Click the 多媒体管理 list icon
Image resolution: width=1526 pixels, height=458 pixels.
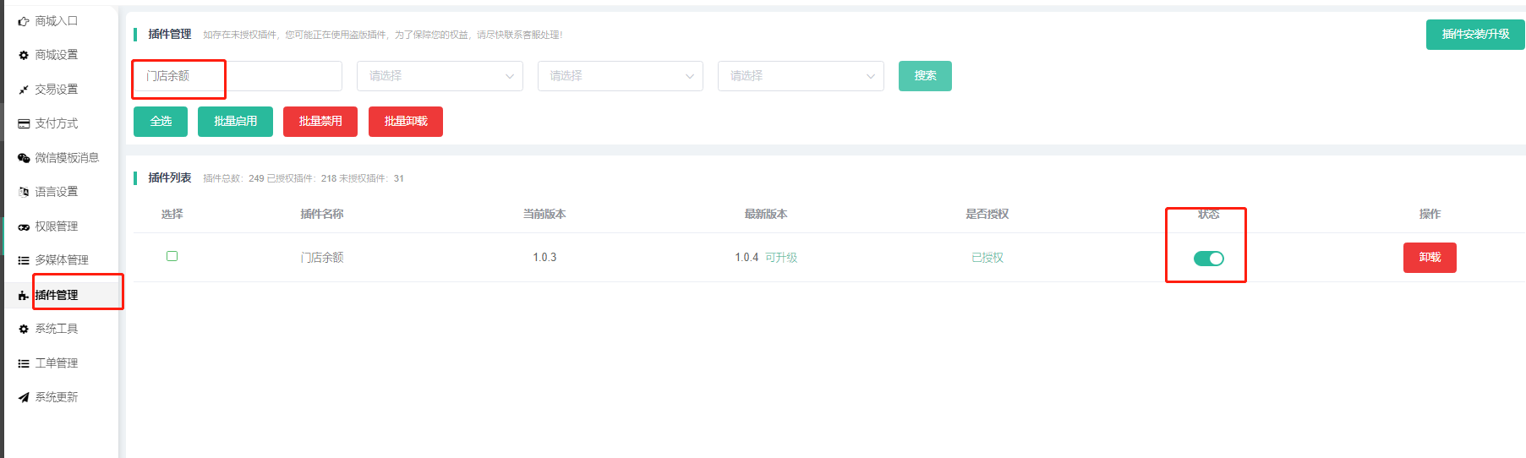(24, 260)
